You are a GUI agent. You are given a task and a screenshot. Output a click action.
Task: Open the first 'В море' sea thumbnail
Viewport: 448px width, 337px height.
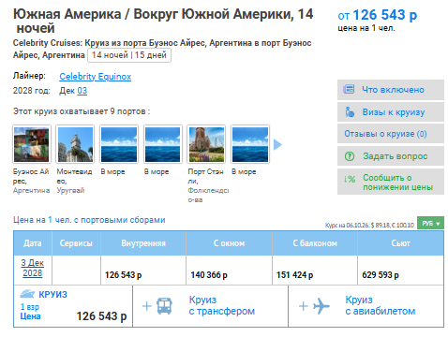[x=119, y=144]
